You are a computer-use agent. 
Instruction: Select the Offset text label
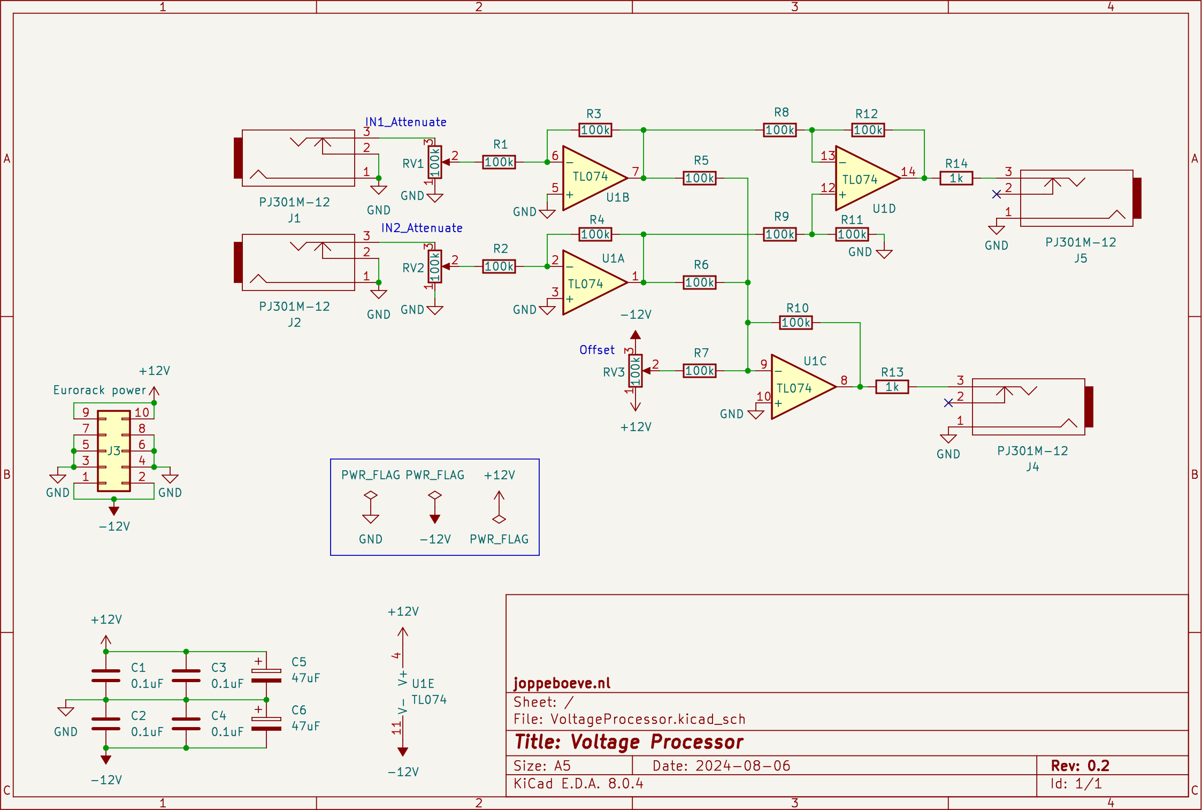(597, 350)
